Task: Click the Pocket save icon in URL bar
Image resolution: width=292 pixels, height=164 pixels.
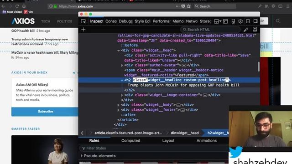Action: [183, 6]
